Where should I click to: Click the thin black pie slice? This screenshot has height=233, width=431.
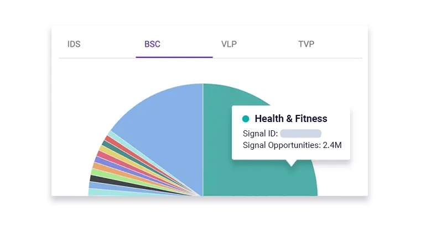tap(95, 178)
